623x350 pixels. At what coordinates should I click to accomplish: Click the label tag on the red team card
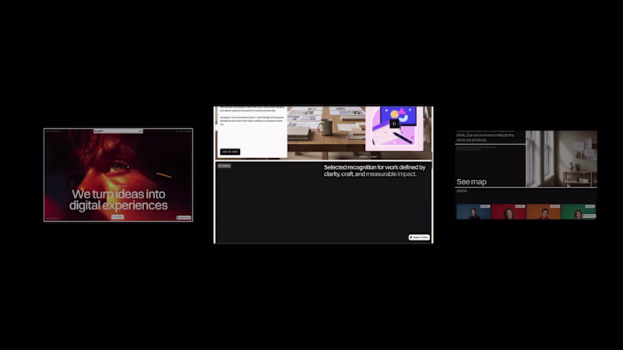[x=520, y=206]
